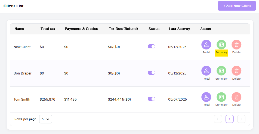Click the Rows per page label
This screenshot has width=259, height=134.
click(x=26, y=119)
